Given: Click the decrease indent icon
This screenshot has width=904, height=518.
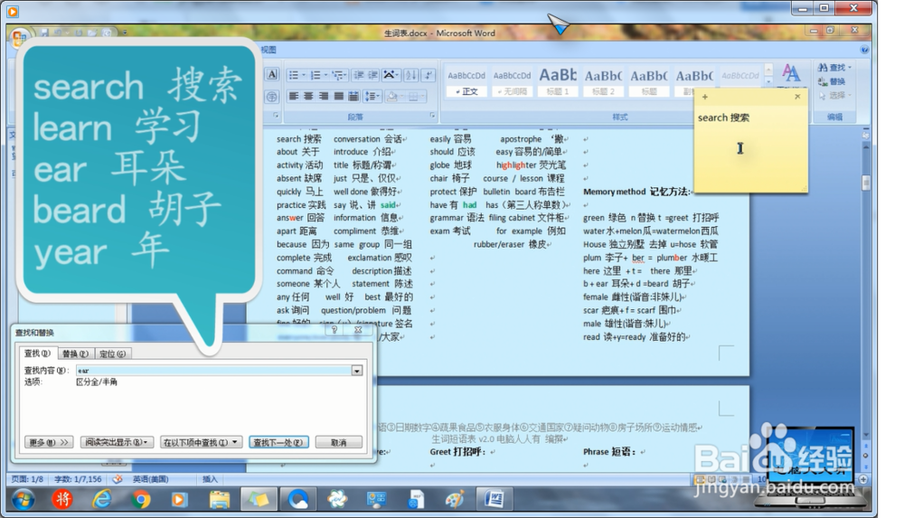Looking at the screenshot, I should point(359,75).
